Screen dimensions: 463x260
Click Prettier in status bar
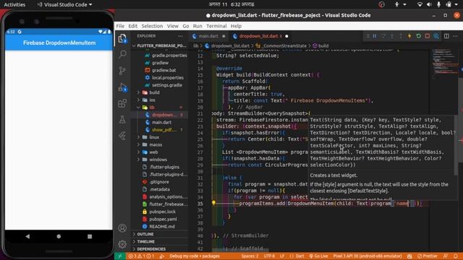[428, 256]
